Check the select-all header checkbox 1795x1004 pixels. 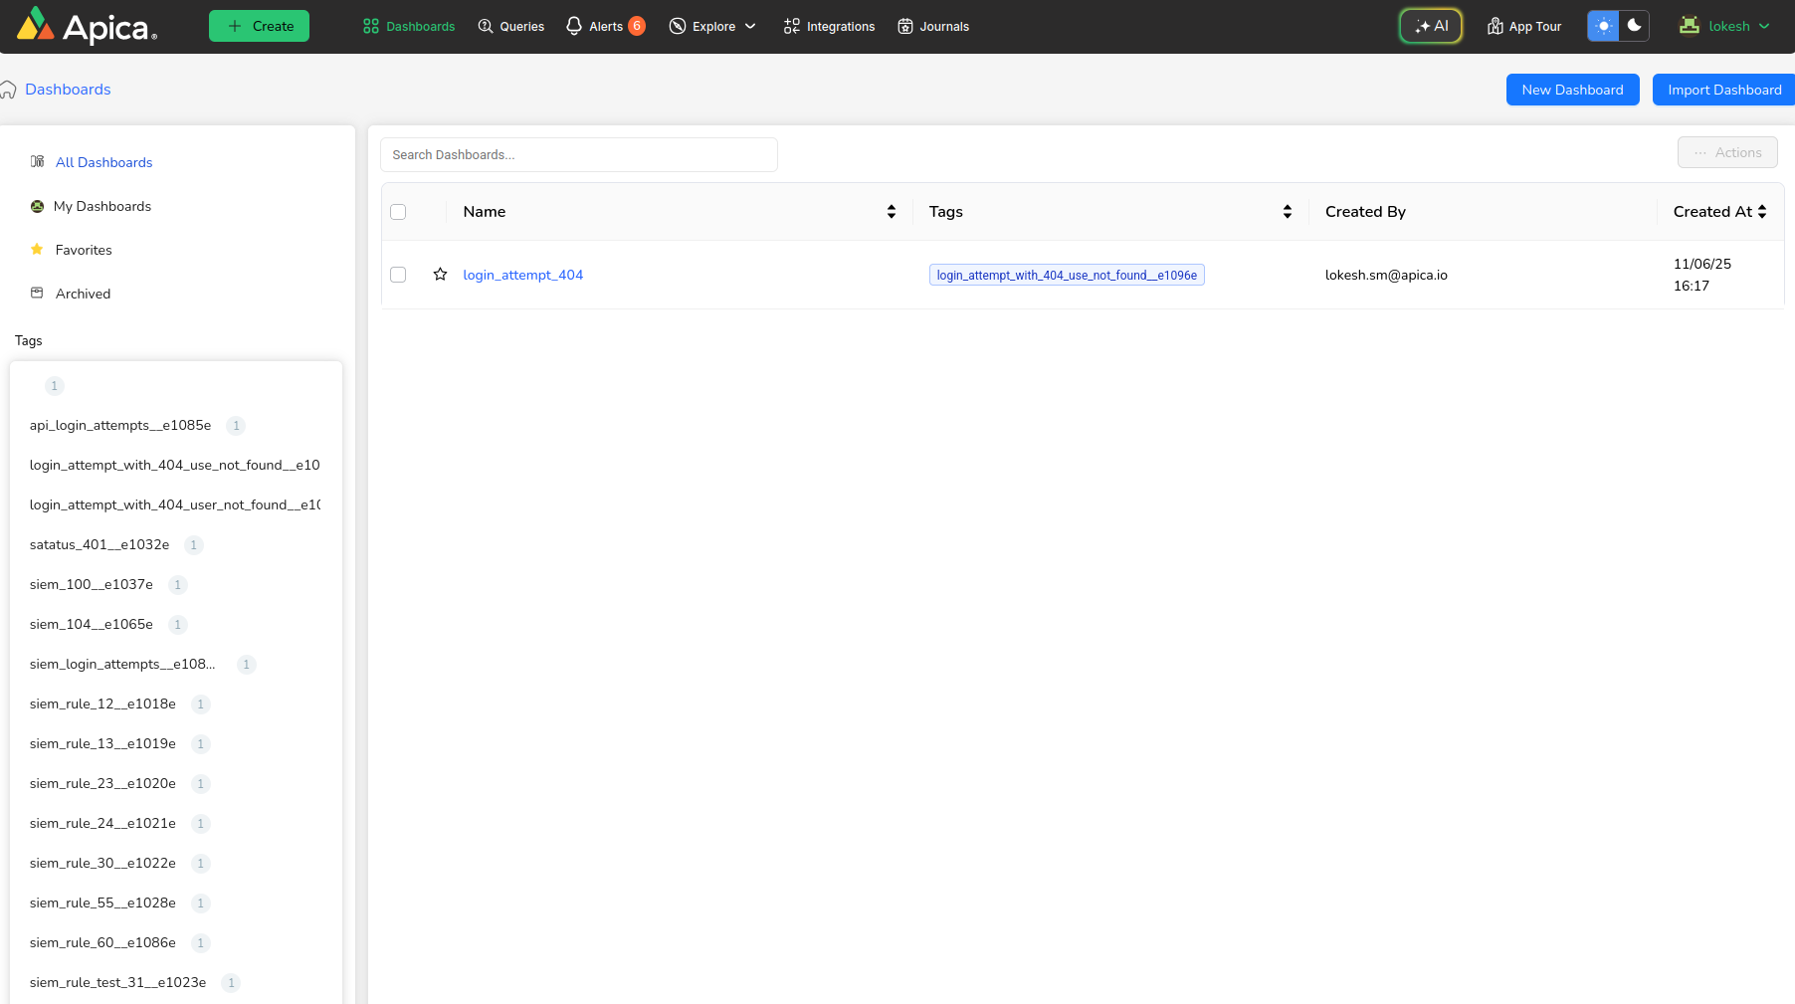pyautogui.click(x=398, y=212)
